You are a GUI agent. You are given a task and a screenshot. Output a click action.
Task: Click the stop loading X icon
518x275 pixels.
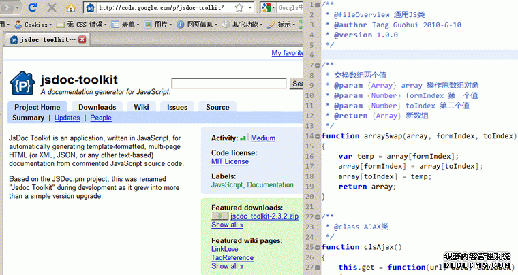click(52, 8)
